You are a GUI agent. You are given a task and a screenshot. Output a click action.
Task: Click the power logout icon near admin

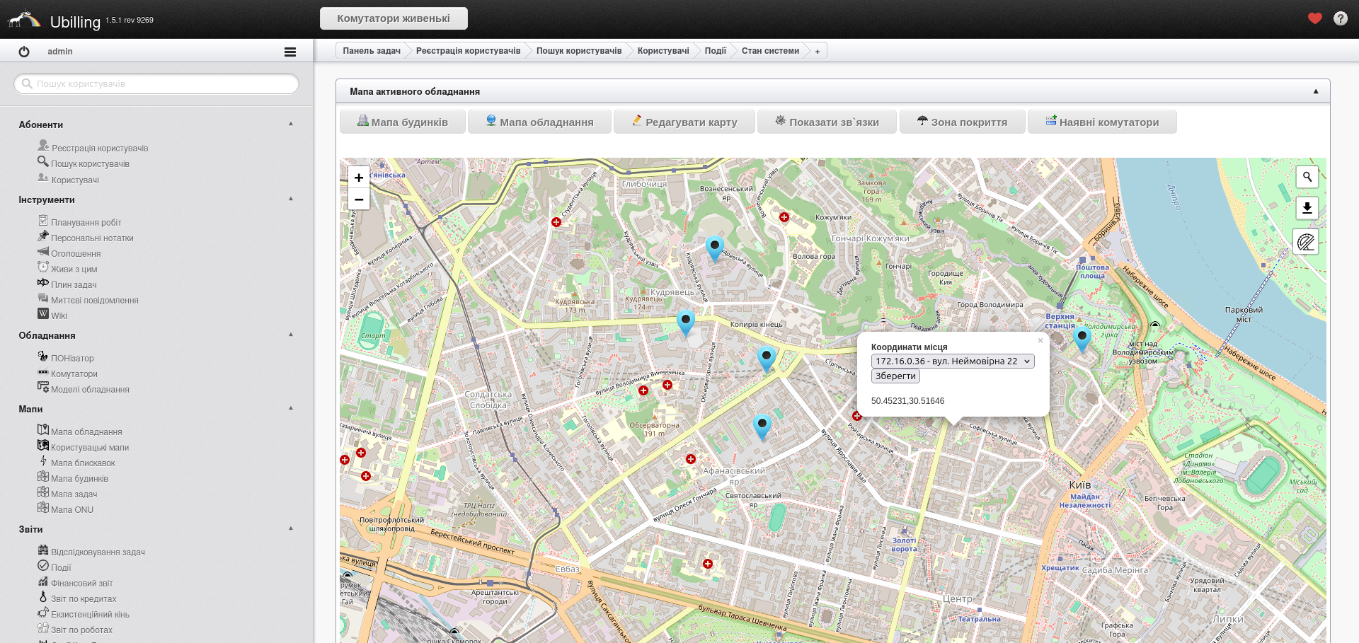(24, 52)
